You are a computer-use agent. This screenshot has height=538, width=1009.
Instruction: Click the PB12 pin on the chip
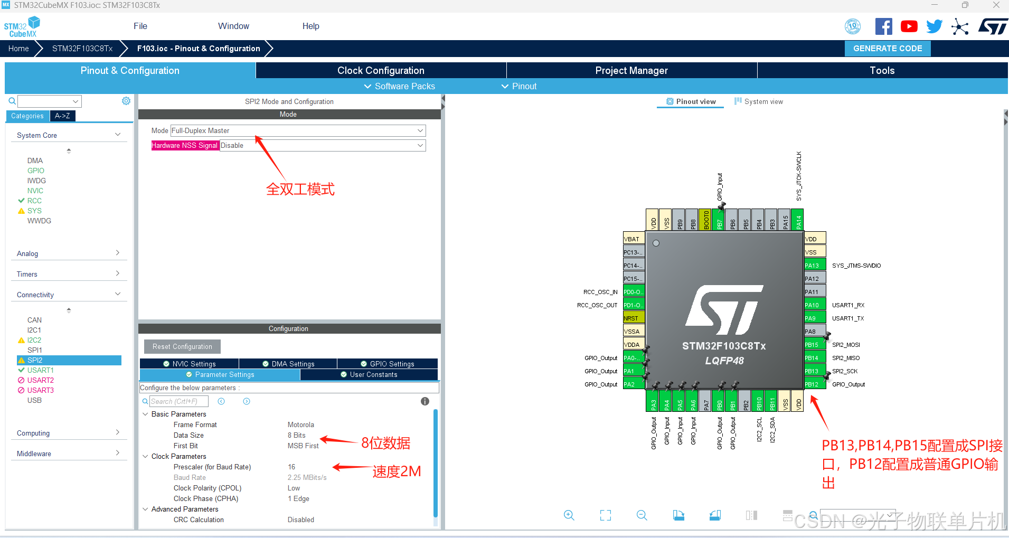[815, 384]
